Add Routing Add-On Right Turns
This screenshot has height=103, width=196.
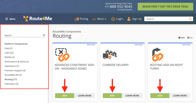tap(160, 96)
